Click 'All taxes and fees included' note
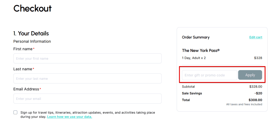This screenshot has height=122, width=276. coord(244,105)
